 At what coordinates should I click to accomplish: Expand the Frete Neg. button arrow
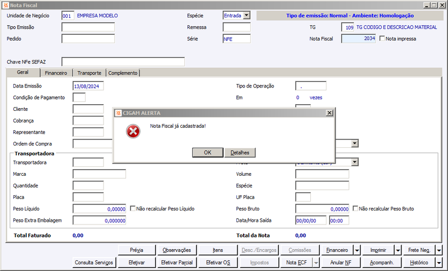[439, 250]
